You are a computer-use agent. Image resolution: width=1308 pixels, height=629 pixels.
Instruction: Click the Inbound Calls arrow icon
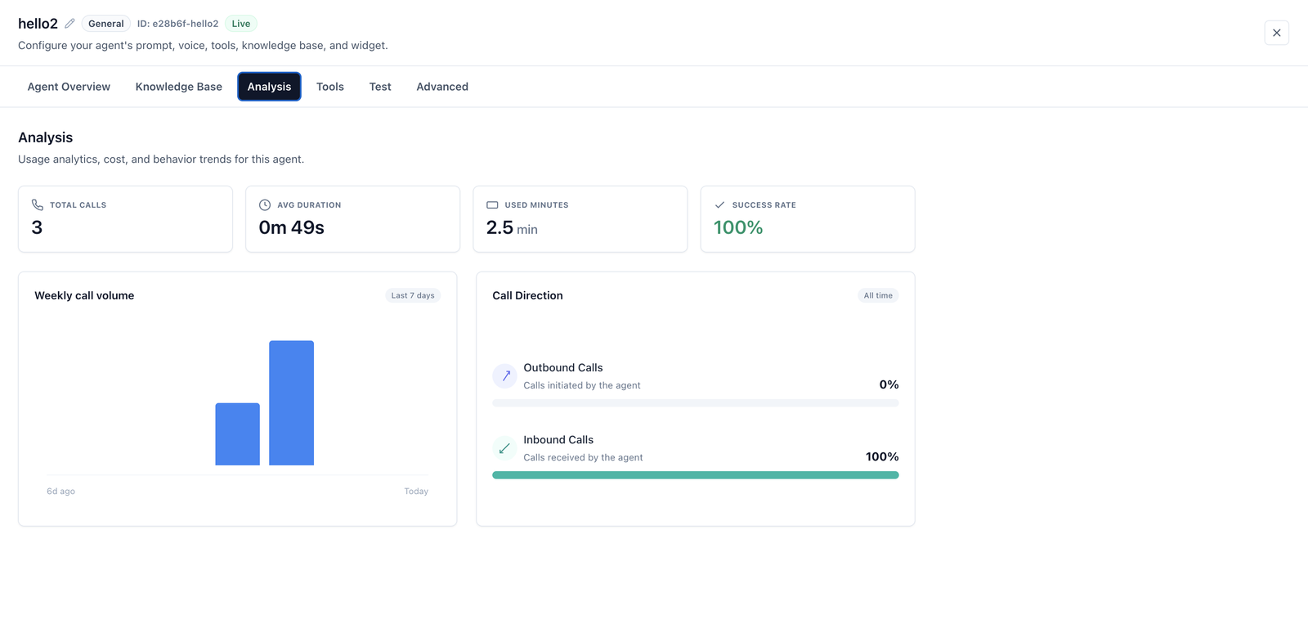point(504,448)
